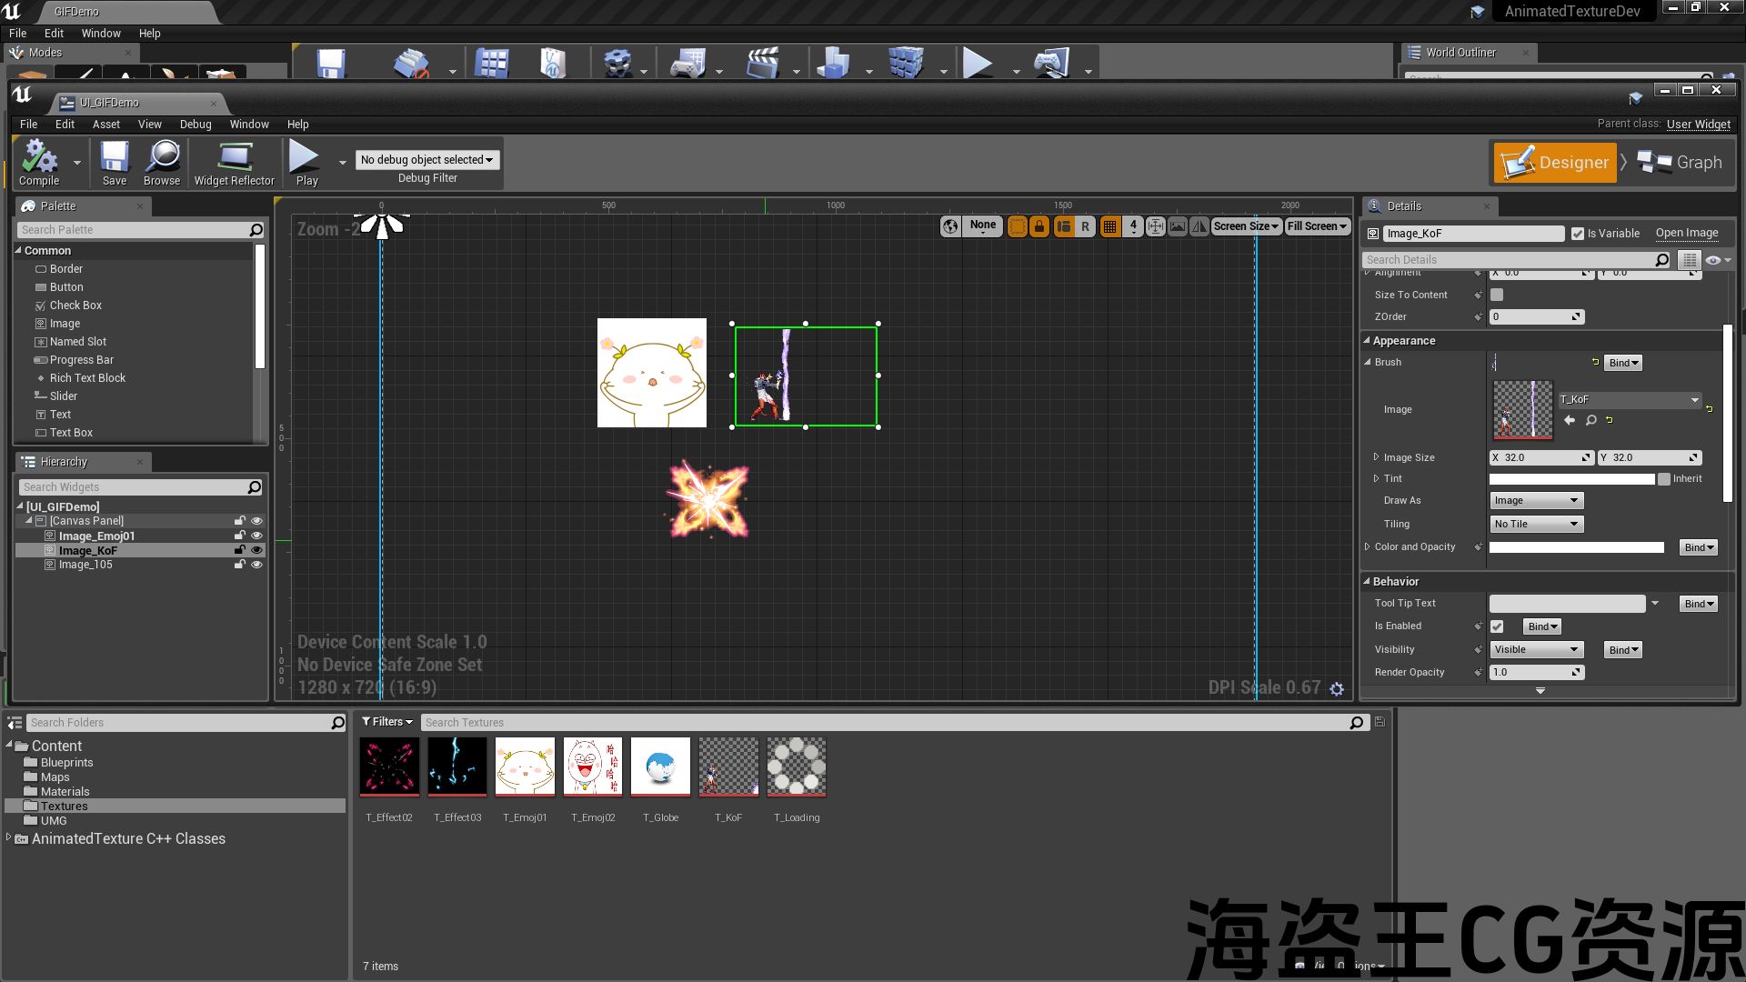The image size is (1746, 982).
Task: Click the DPI Scale settings gear
Action: (1336, 689)
